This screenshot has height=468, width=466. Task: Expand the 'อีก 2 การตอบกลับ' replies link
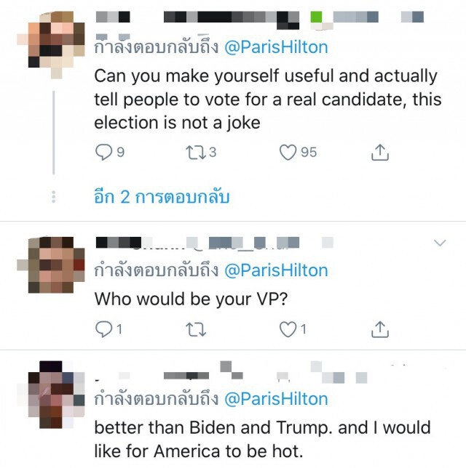[162, 197]
